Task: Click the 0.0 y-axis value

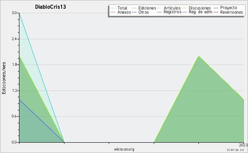Action: coord(14,142)
